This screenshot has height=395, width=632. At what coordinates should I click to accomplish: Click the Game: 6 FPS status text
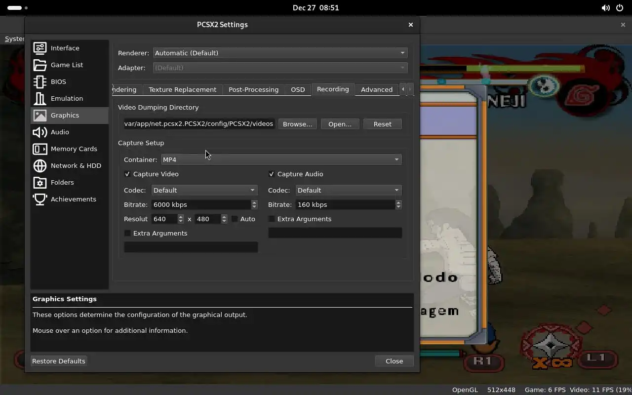[x=545, y=390]
